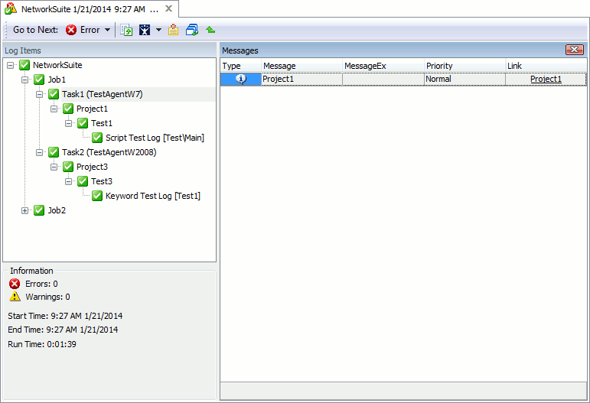The width and height of the screenshot is (590, 403).
Task: Select Project1 in the Log Items tree
Action: tap(92, 109)
